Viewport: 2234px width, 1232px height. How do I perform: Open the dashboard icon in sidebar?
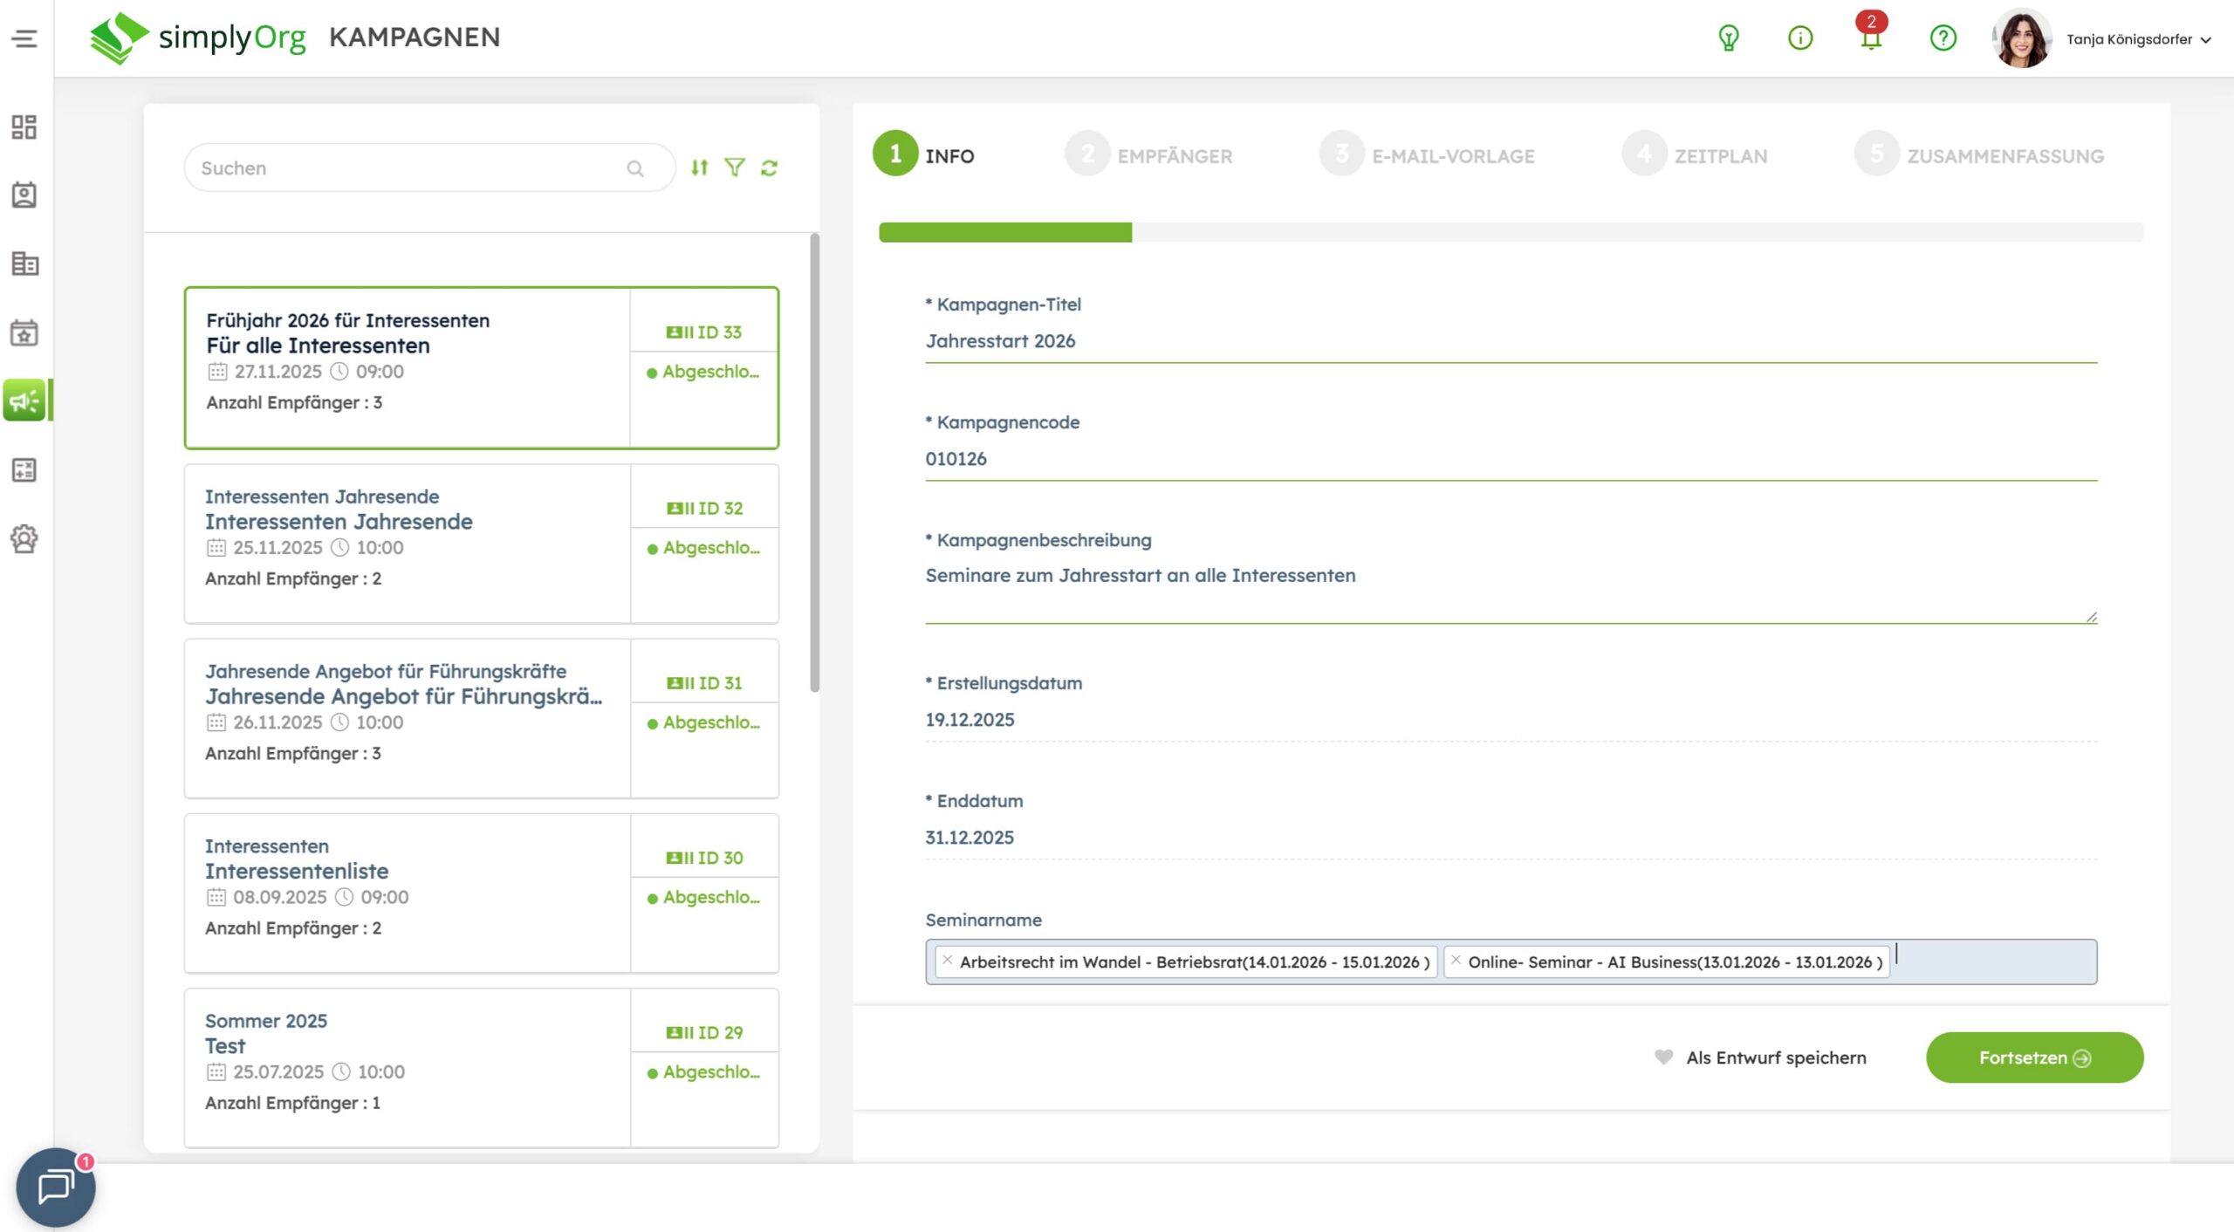tap(24, 127)
